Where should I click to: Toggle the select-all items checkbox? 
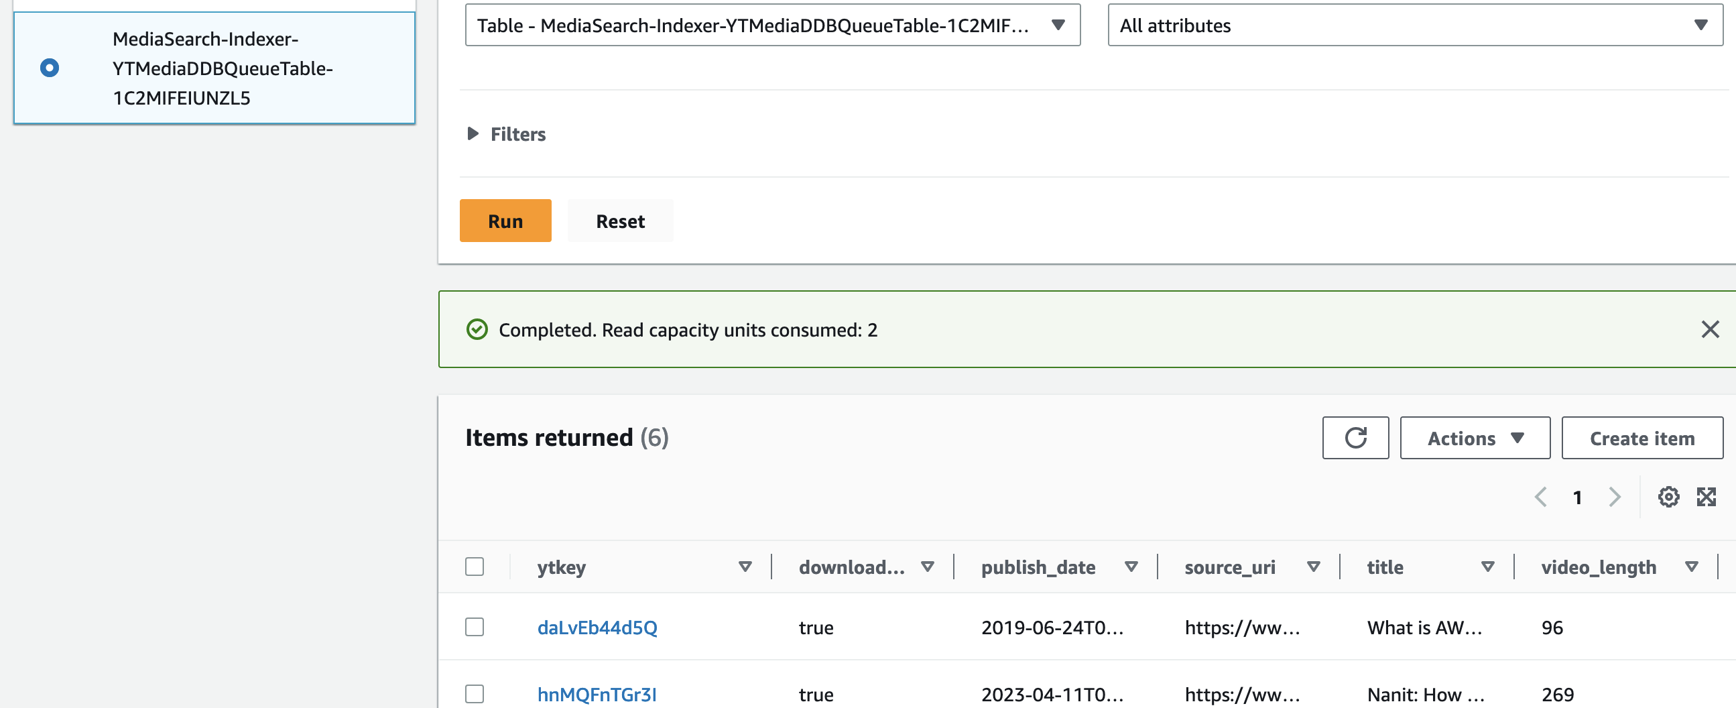point(475,567)
